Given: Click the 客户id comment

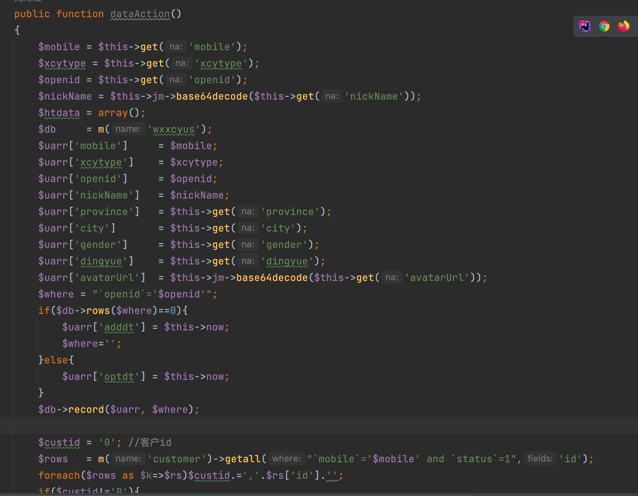Looking at the screenshot, I should pyautogui.click(x=150, y=442).
